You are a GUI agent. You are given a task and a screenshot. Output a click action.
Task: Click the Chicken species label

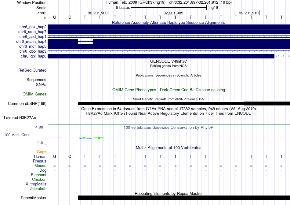click(x=39, y=180)
